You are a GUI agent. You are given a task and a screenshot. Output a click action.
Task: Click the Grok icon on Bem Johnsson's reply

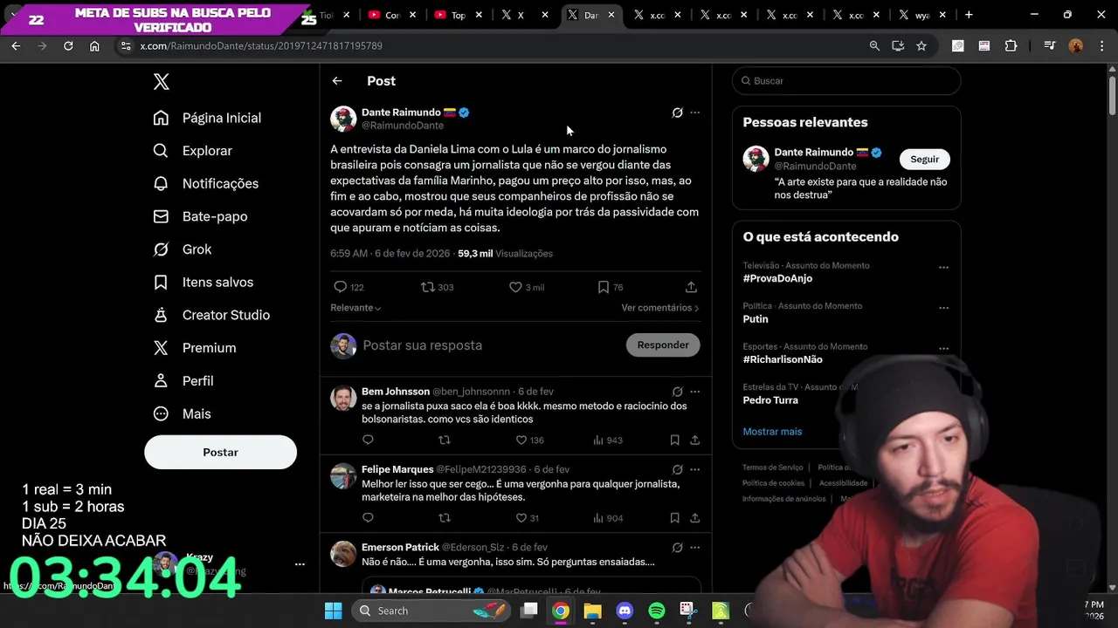[677, 392]
